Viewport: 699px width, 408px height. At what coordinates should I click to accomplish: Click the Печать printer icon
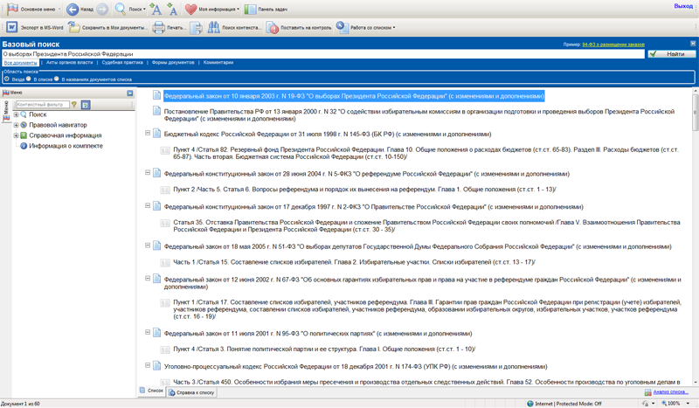pyautogui.click(x=159, y=28)
